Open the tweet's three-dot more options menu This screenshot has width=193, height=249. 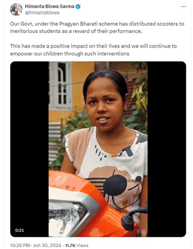183,7
